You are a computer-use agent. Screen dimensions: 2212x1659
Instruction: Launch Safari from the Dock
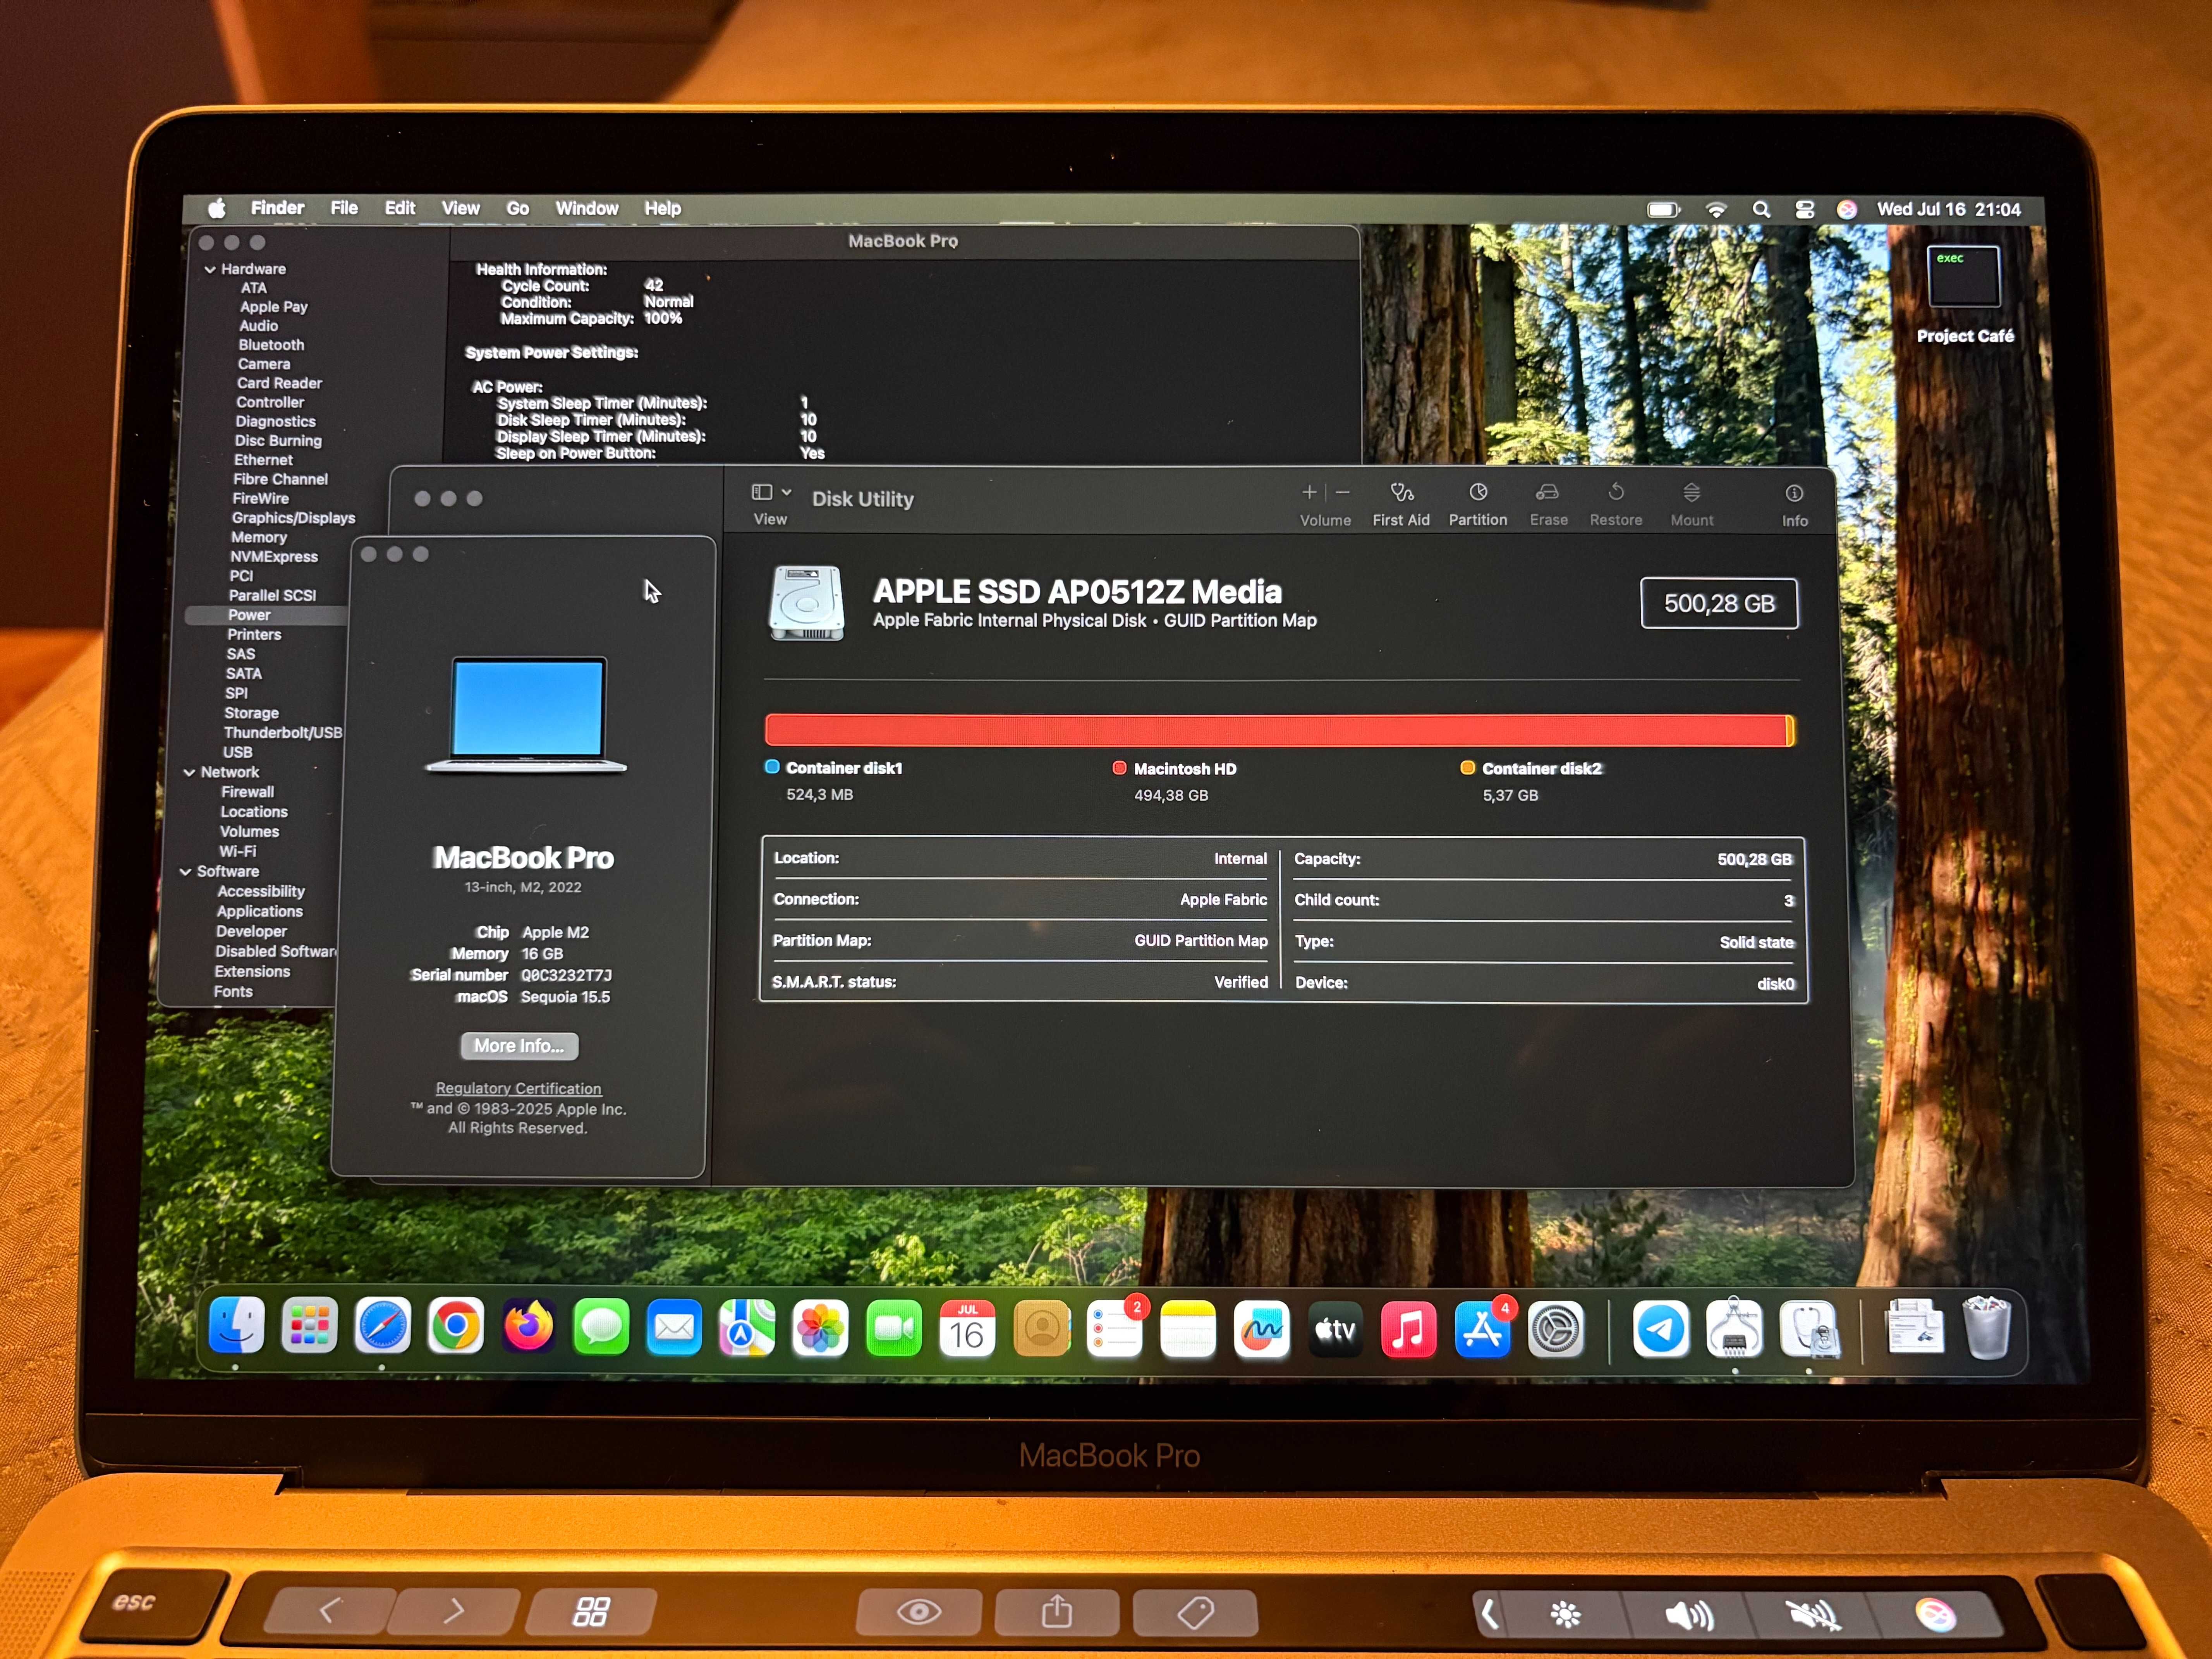click(383, 1327)
